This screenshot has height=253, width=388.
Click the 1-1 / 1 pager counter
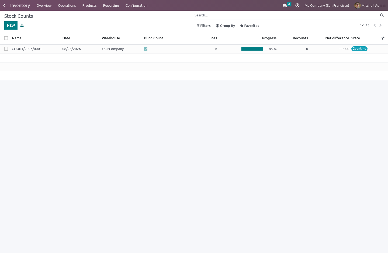pos(365,26)
